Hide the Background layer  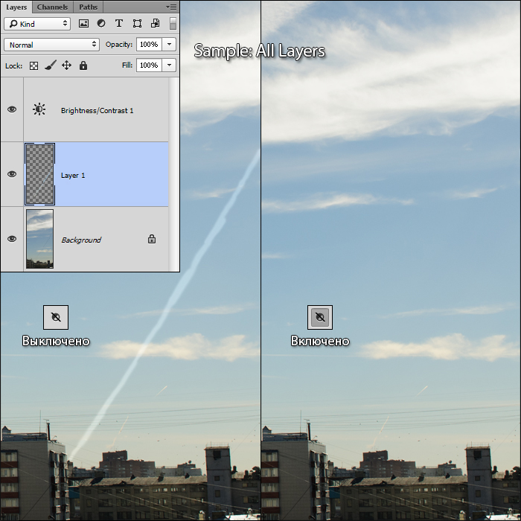pyautogui.click(x=12, y=239)
